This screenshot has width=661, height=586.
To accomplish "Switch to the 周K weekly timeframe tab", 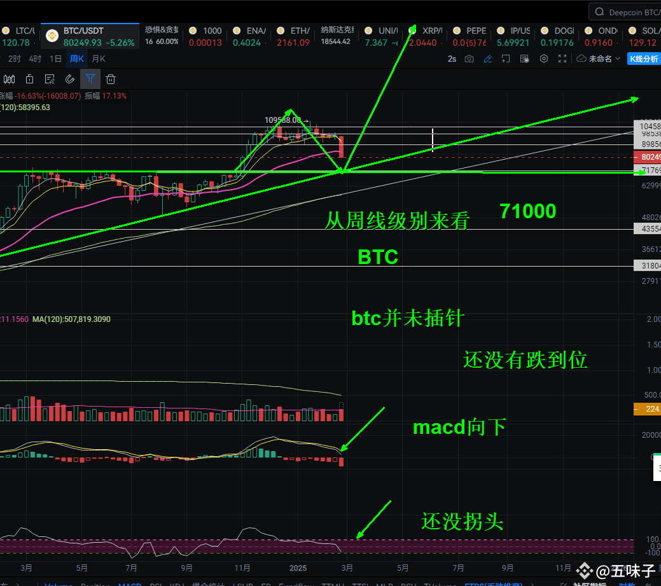I will point(76,58).
